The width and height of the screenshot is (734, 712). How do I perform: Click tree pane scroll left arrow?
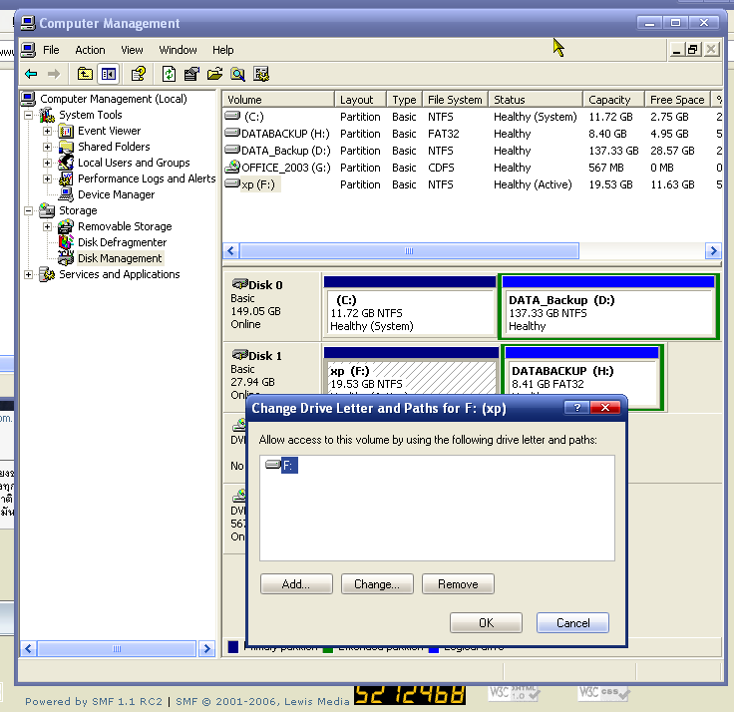(29, 649)
